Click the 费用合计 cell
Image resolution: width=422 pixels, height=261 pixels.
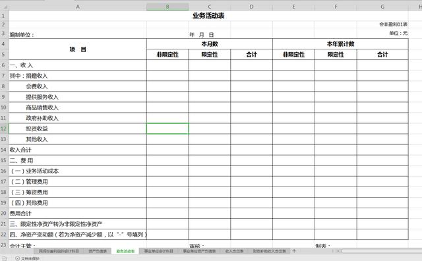click(x=78, y=214)
